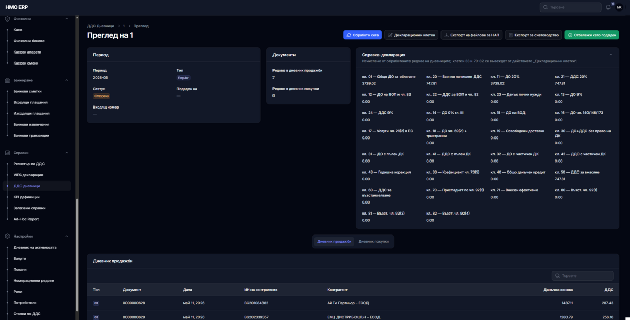
Task: Open the notifications bell icon
Action: tap(608, 7)
